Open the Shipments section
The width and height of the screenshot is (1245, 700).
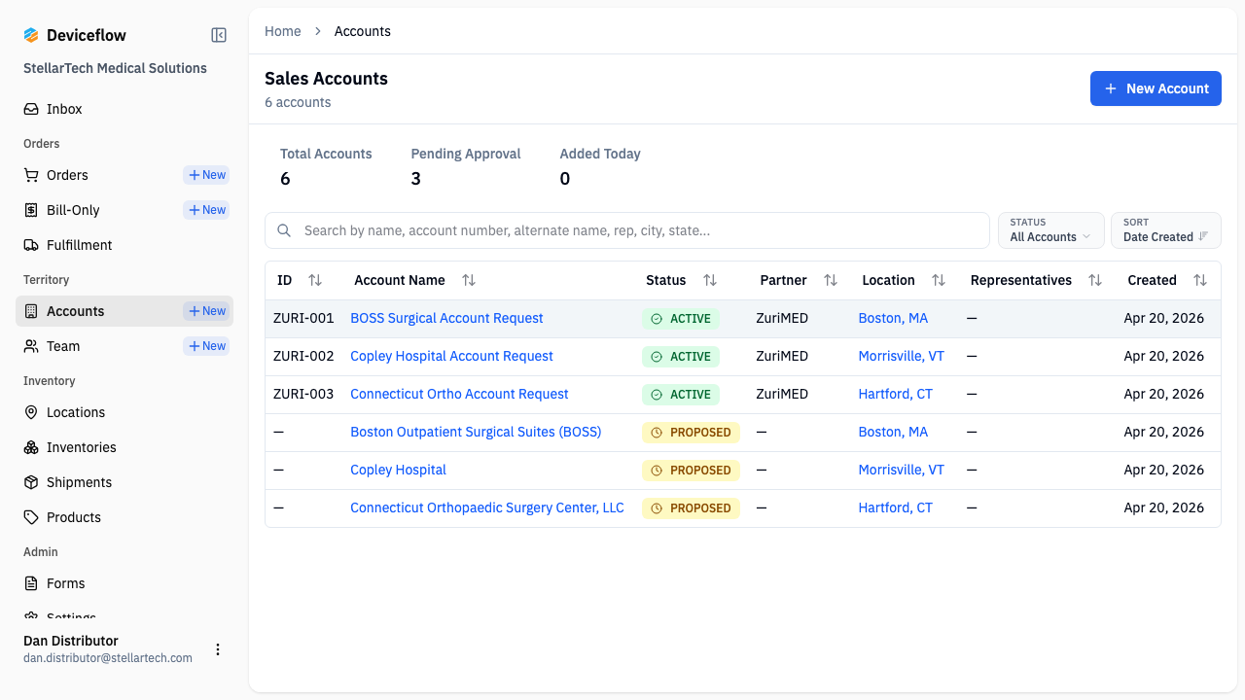tap(30, 482)
